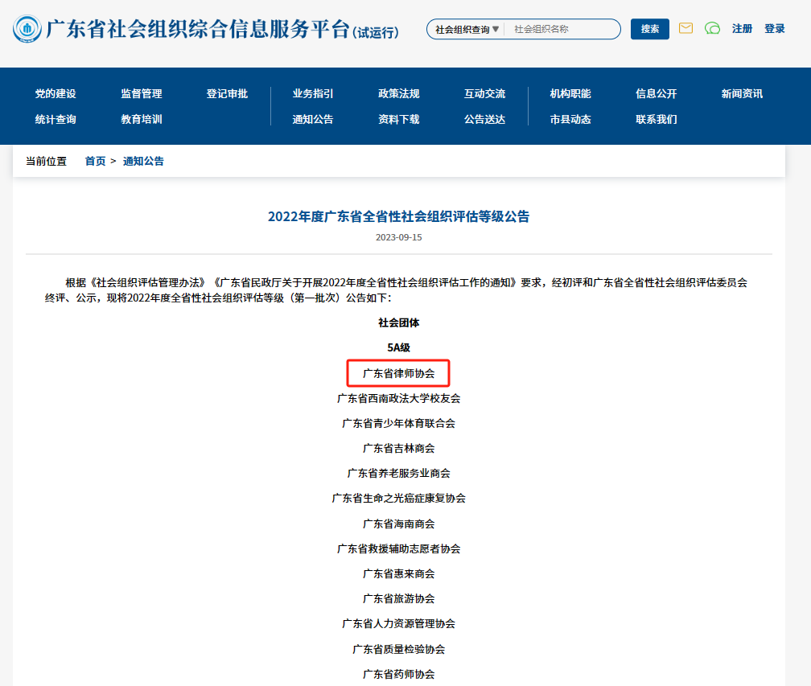Open the 党的建设 menu item
Image resolution: width=811 pixels, height=686 pixels.
click(x=56, y=93)
